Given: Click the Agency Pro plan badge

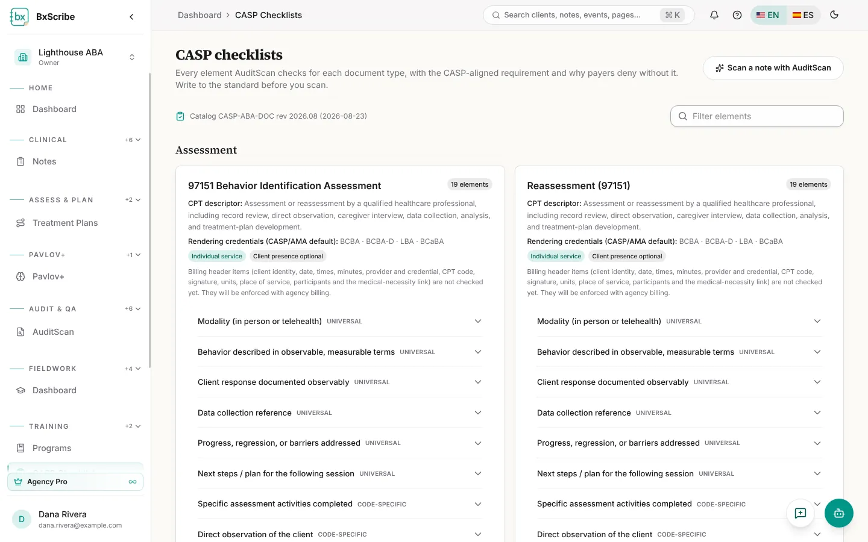Looking at the screenshot, I should (75, 482).
